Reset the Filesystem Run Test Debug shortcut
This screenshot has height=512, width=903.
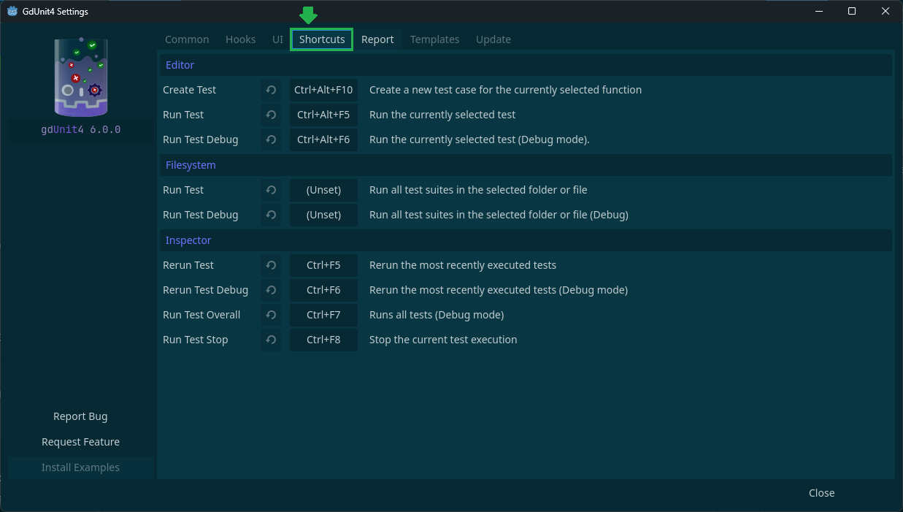[271, 215]
